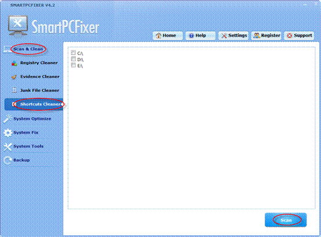
Task: Start scanning with the Scan button
Action: (x=286, y=220)
